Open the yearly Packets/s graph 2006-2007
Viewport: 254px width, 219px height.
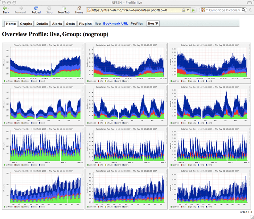click(x=126, y=189)
